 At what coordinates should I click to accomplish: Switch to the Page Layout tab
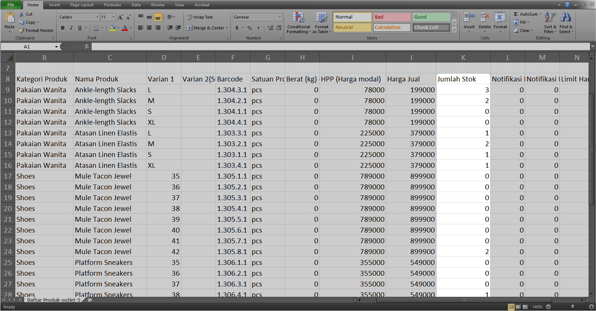pyautogui.click(x=82, y=5)
